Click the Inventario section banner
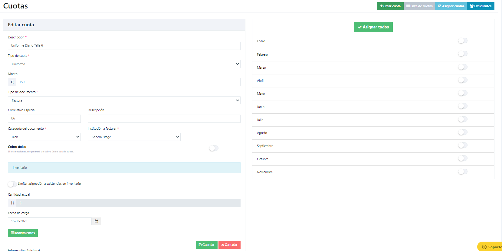Screen dimensions: 502x251 (124, 168)
